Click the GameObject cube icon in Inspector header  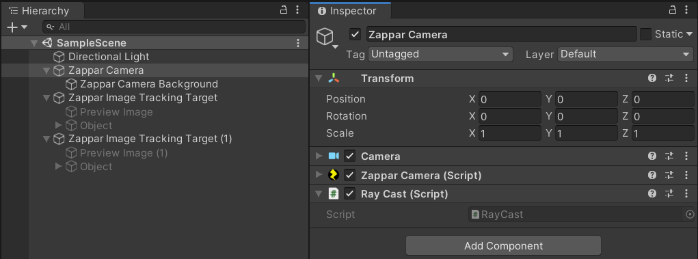coord(325,36)
